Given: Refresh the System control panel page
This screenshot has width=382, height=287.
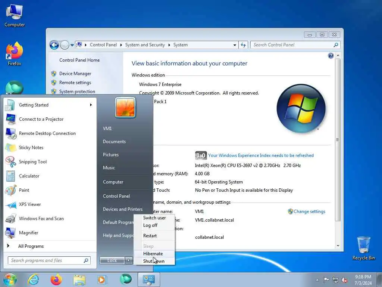Looking at the screenshot, I should 243,45.
